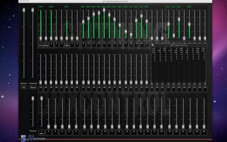
Task: Click the 85% level readout
Action: click(94, 7)
